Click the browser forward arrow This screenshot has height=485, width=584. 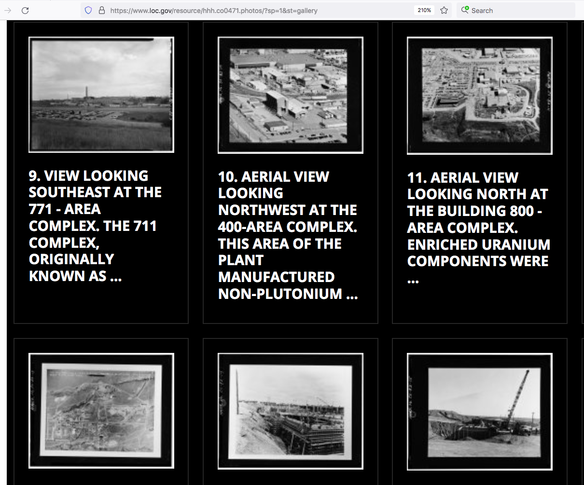pyautogui.click(x=8, y=10)
